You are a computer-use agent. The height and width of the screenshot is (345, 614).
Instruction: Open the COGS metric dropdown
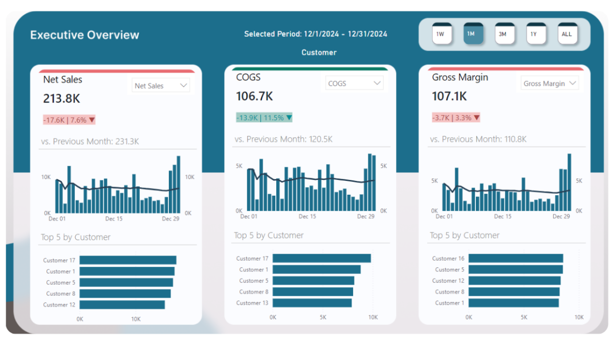354,83
